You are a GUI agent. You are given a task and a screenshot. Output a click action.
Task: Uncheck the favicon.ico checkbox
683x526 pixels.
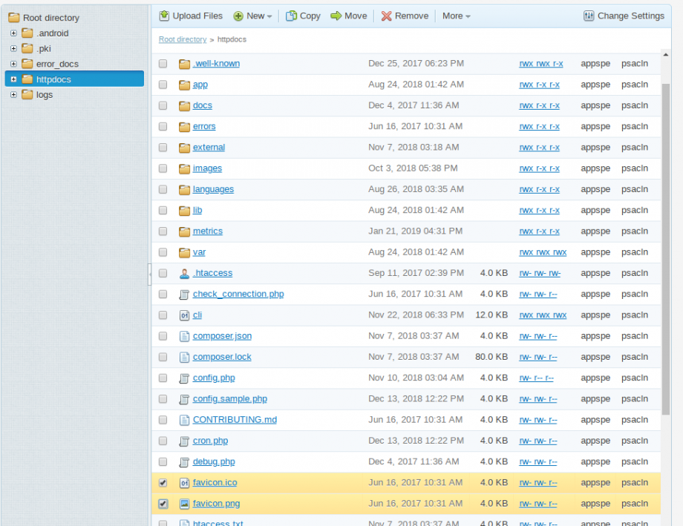(163, 483)
